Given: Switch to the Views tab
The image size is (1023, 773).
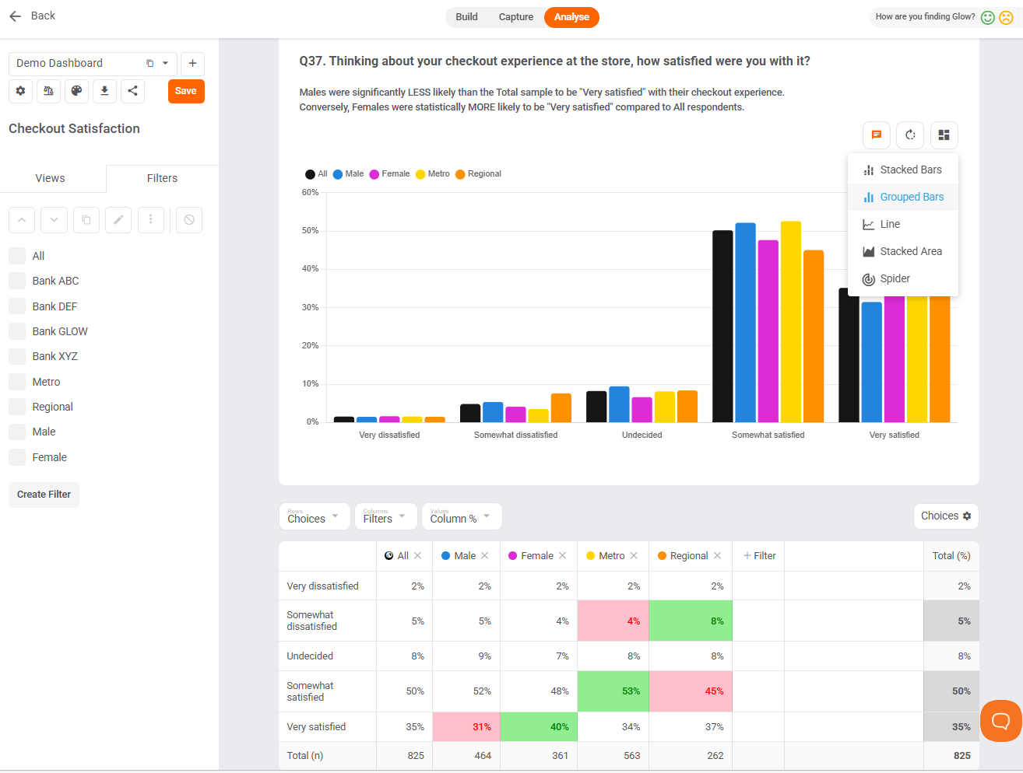Looking at the screenshot, I should point(51,178).
